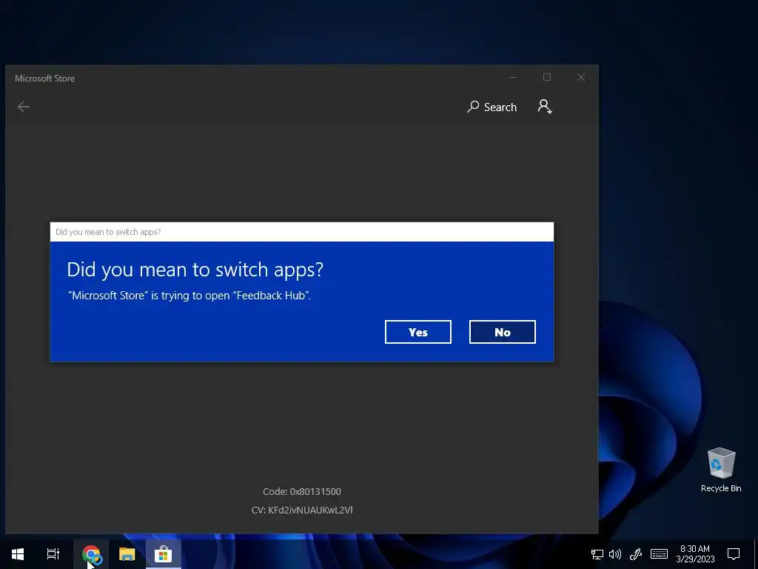Click the magnifying glass search icon
Screen dimensions: 758x569
473,107
